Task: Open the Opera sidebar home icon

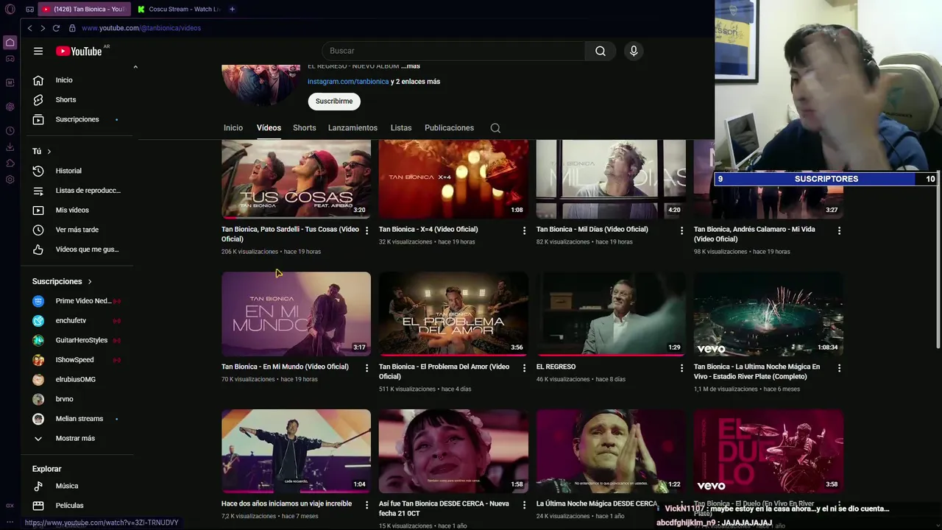Action: [x=10, y=43]
